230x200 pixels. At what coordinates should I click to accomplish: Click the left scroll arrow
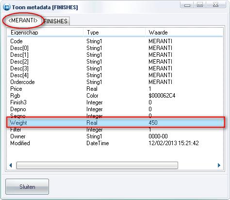click(x=11, y=166)
